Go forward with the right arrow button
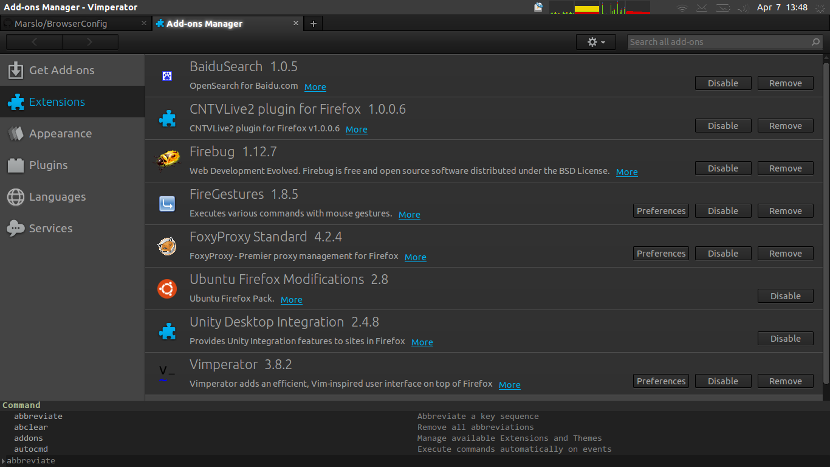This screenshot has width=830, height=467. point(90,42)
